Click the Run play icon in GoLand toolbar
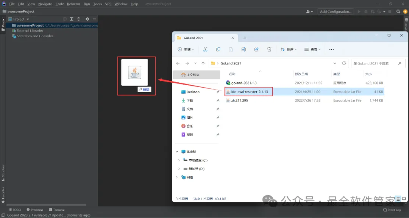 (x=359, y=11)
